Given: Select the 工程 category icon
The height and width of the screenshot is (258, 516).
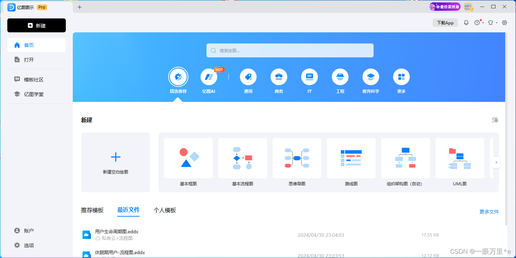Looking at the screenshot, I should [340, 77].
